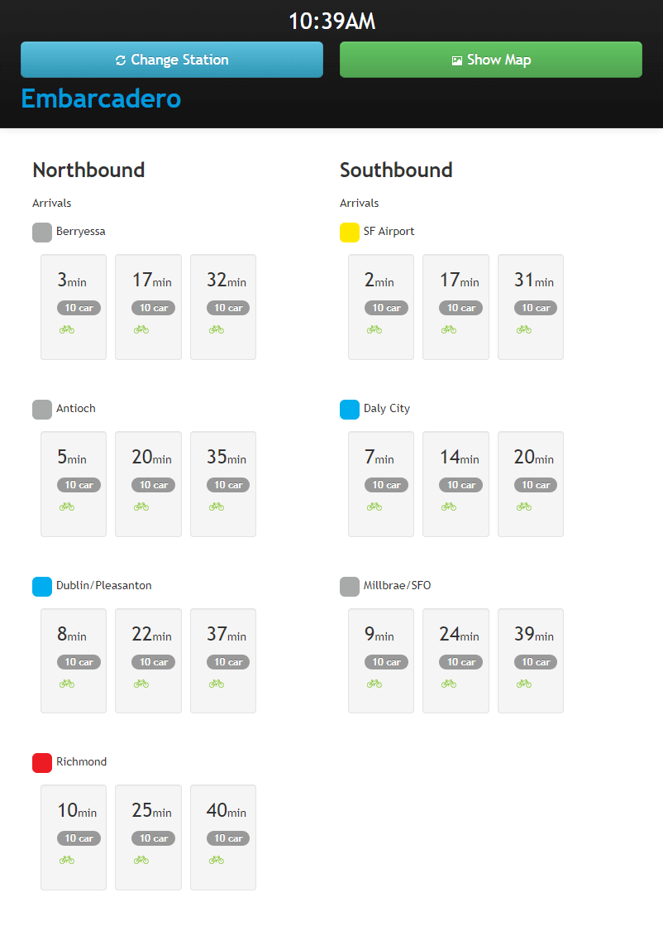Click bike icon on Richmond 40 min train
Image resolution: width=663 pixels, height=931 pixels.
[x=217, y=860]
